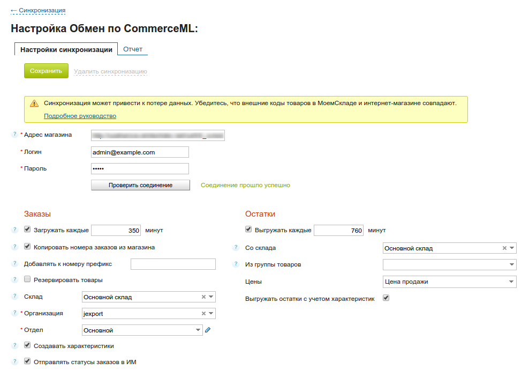Click help icon beside Со склада
This screenshot has width=529, height=377.
pyautogui.click(x=236, y=248)
